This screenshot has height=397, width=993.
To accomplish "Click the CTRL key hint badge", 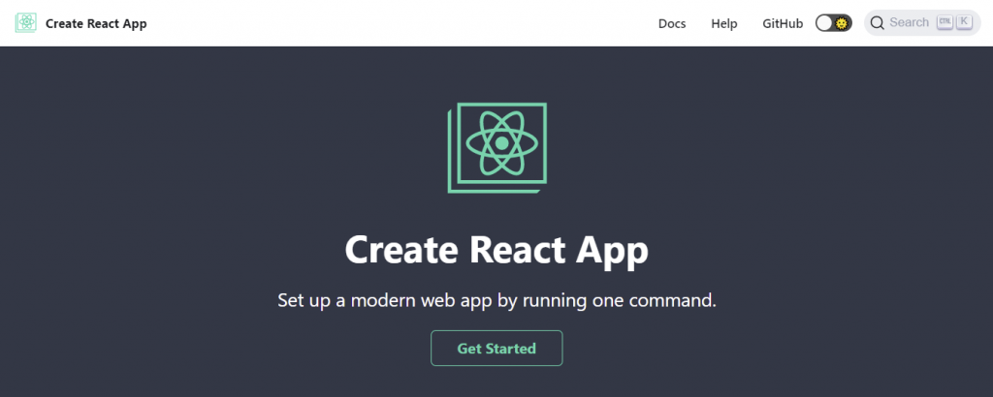I will click(945, 22).
